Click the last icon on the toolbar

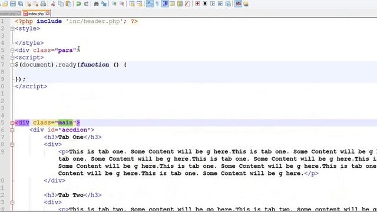[x=246, y=4]
